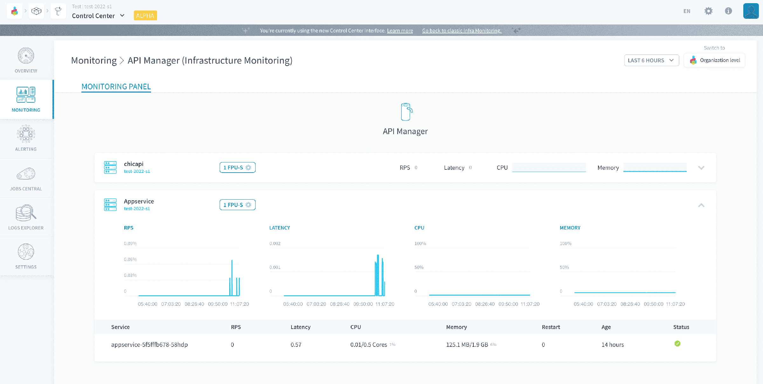Click the Age column header
The width and height of the screenshot is (763, 384).
[606, 327]
